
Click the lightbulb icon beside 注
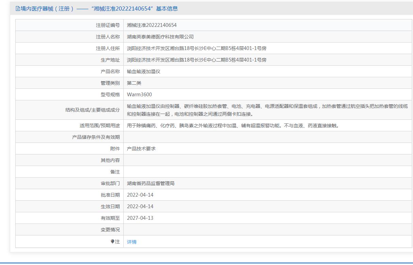click(x=113, y=242)
